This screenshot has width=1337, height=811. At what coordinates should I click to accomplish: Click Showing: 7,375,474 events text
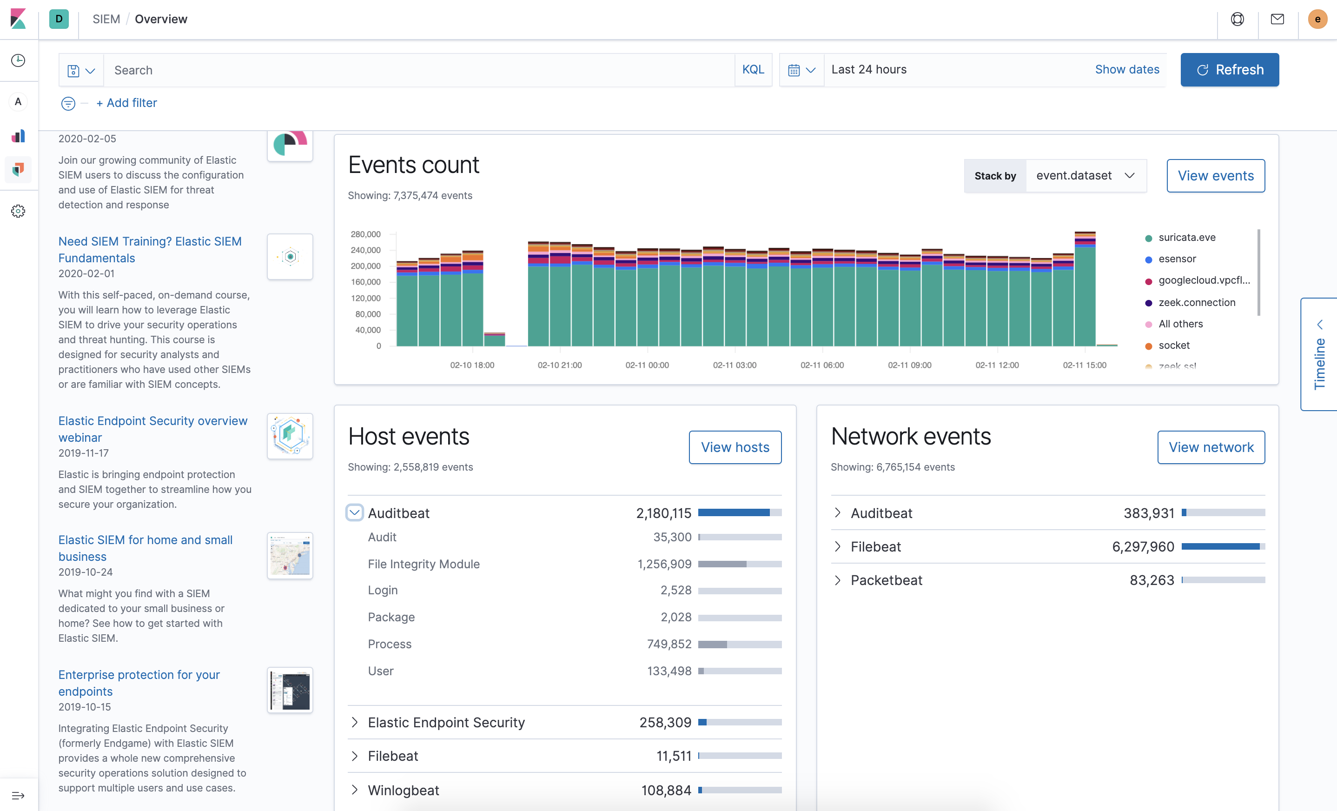point(410,195)
